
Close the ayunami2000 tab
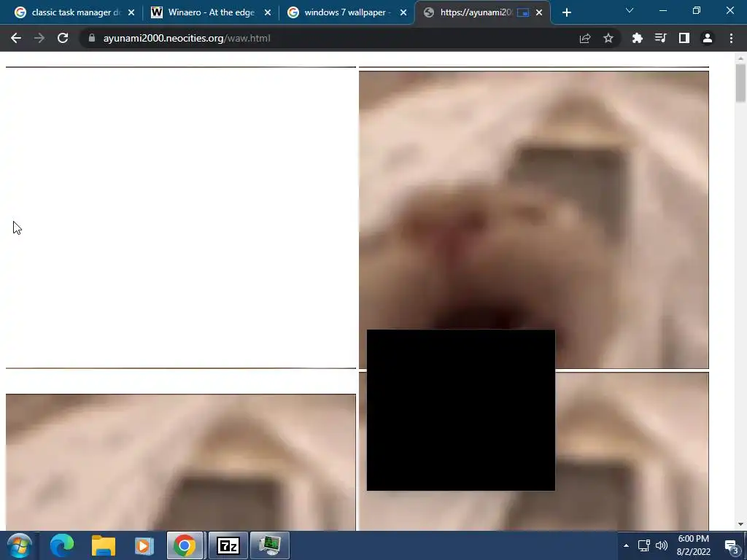539,12
